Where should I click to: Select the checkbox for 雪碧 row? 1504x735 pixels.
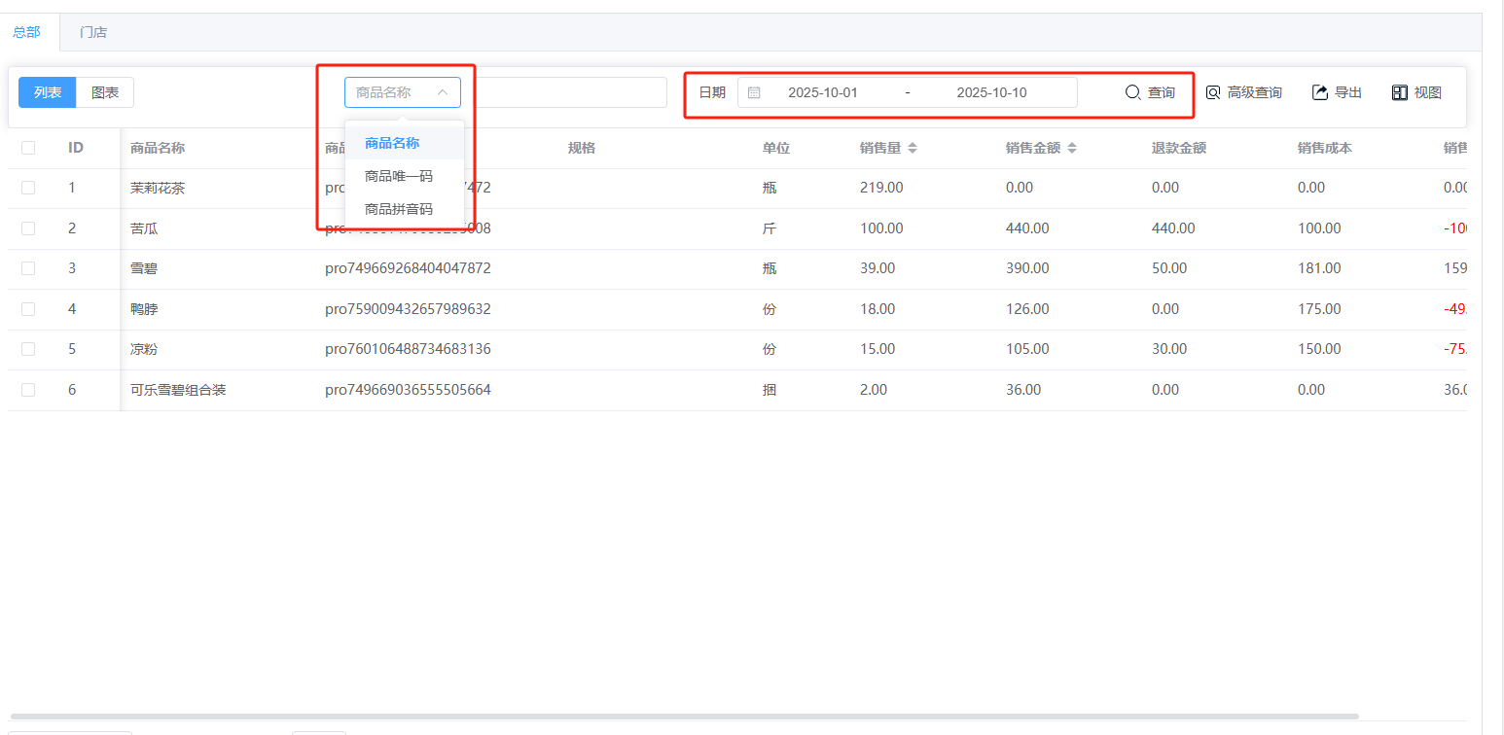(28, 268)
